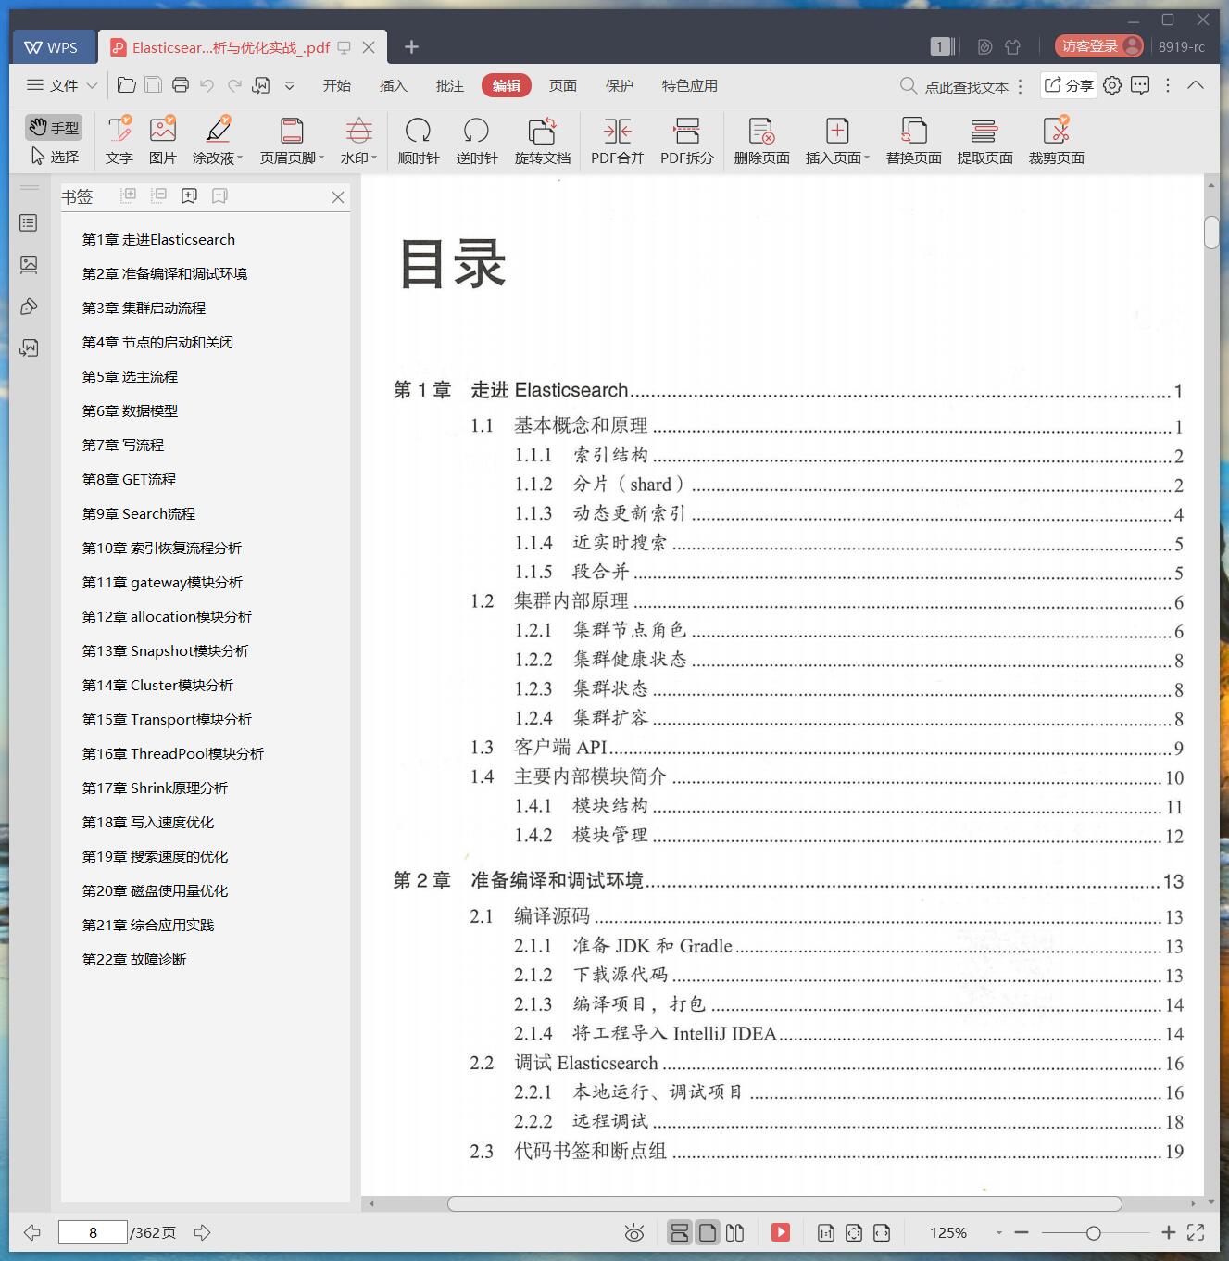Click the zoom slider handle
The image size is (1229, 1261).
1094,1232
